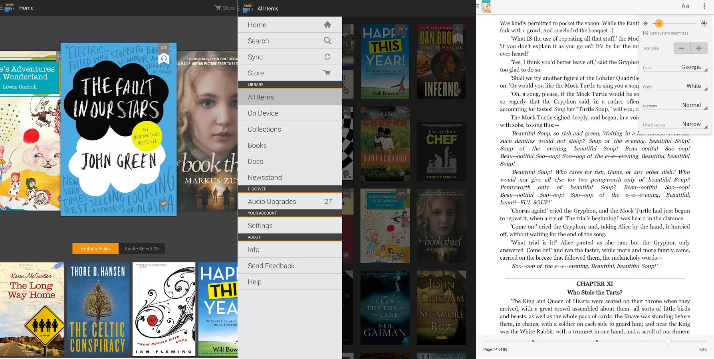Adjust the brightness slider handle
Image resolution: width=714 pixels, height=359 pixels.
659,24
